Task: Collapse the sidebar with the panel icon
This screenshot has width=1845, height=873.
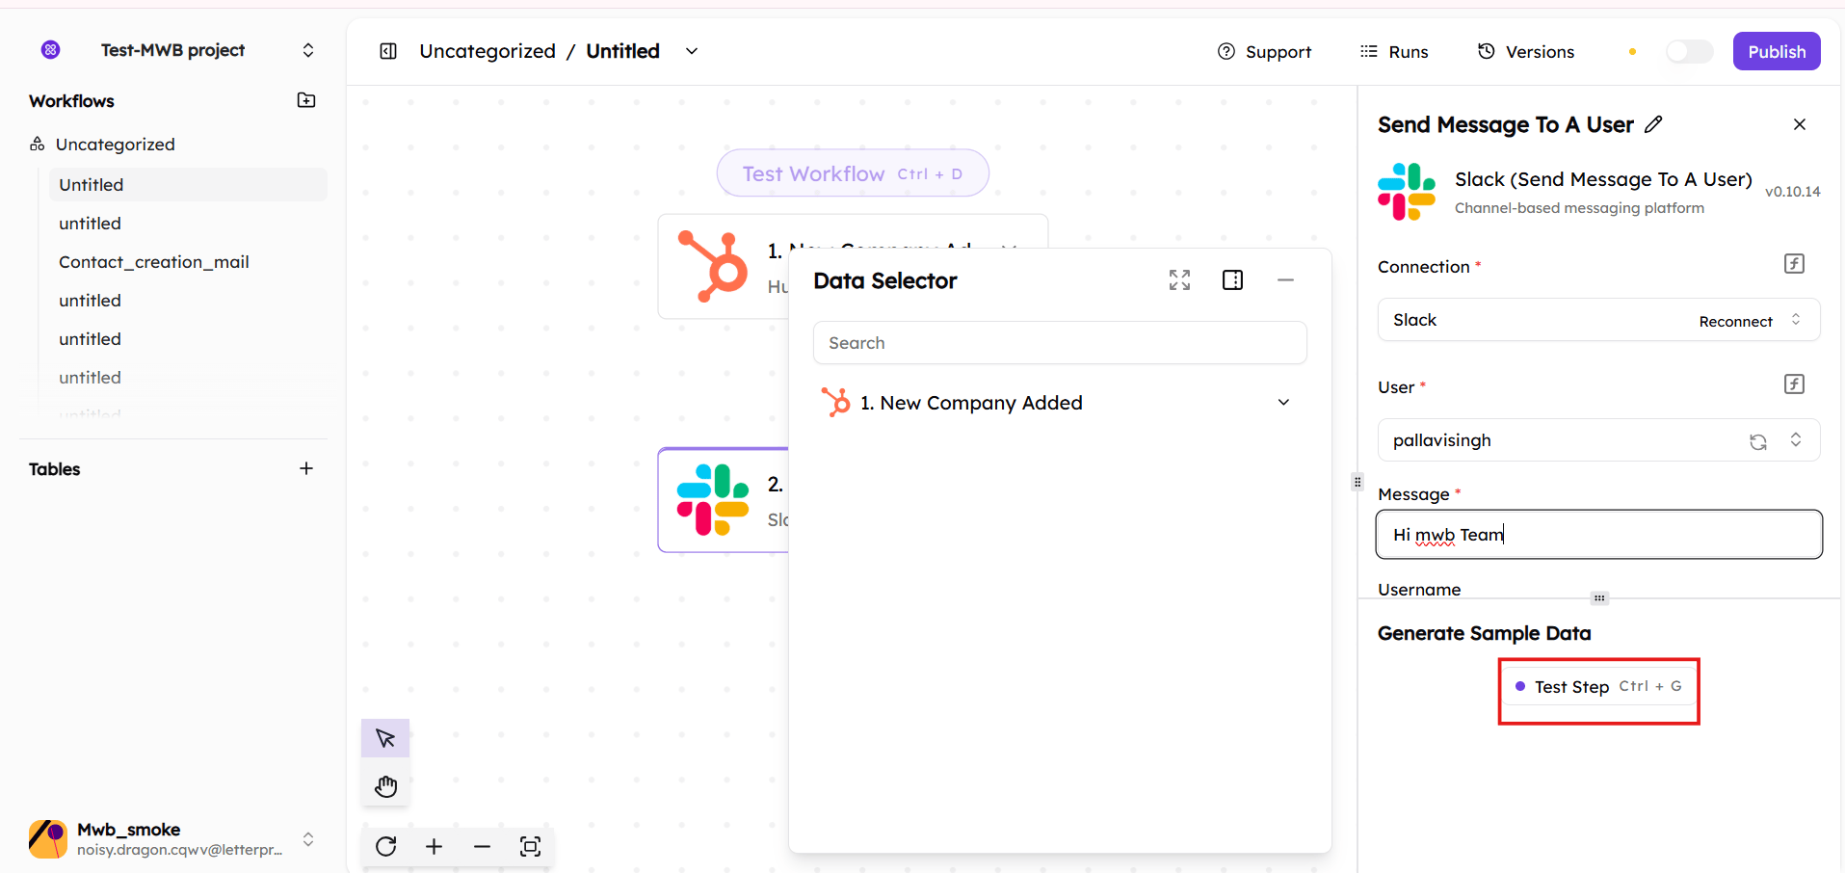Action: pyautogui.click(x=388, y=51)
